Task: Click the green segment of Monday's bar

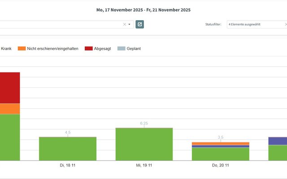Action: pos(10,137)
